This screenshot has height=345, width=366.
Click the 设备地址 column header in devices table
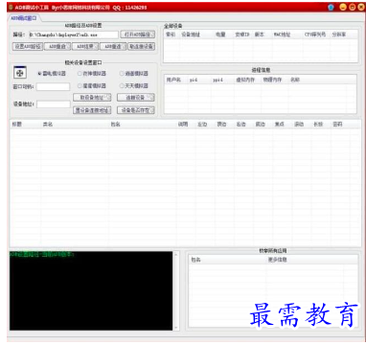pyautogui.click(x=191, y=34)
